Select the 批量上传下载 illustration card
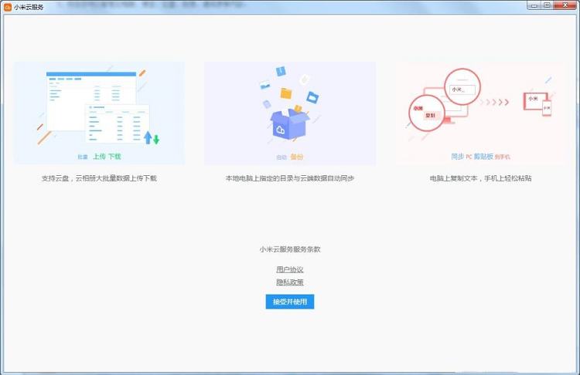Viewport: 580px width, 375px height. 99,113
